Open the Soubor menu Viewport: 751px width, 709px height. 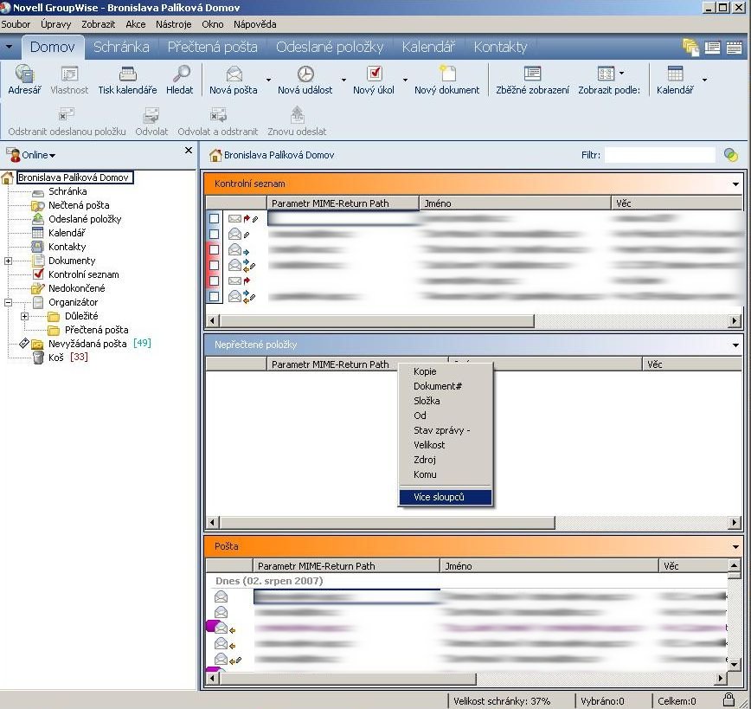pyautogui.click(x=16, y=24)
